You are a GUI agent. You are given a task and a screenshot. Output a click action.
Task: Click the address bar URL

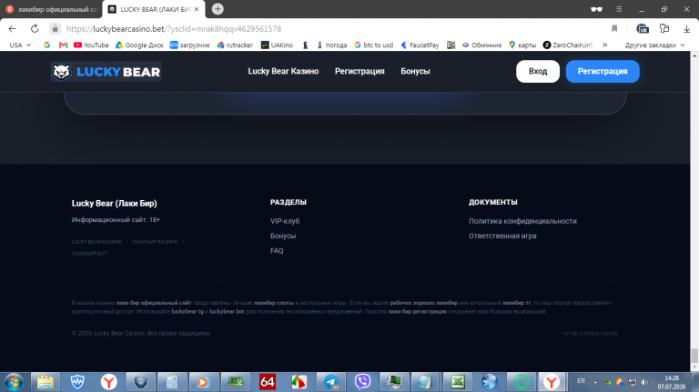click(174, 29)
